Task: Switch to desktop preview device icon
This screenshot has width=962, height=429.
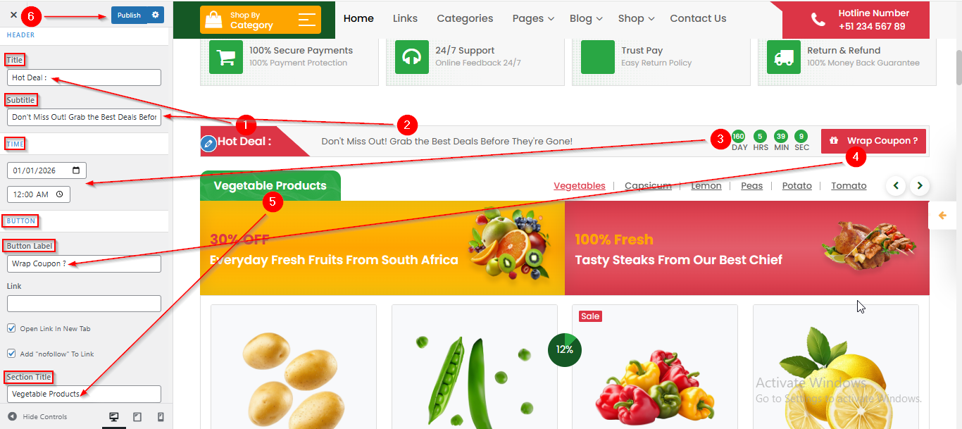Action: point(114,417)
